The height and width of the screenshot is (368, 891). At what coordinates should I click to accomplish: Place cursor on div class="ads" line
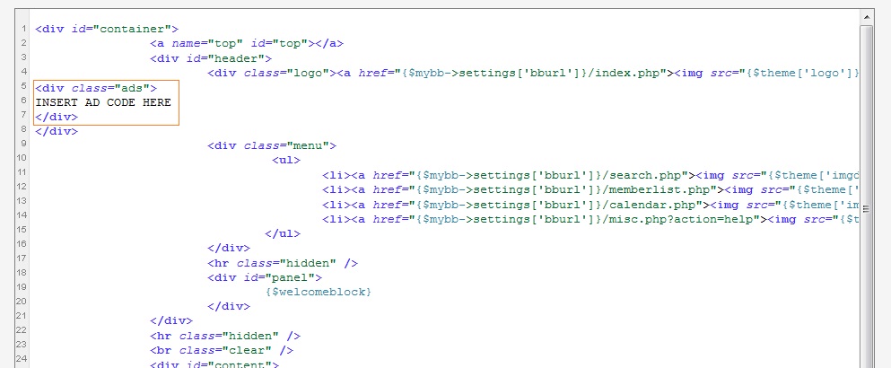click(x=95, y=88)
